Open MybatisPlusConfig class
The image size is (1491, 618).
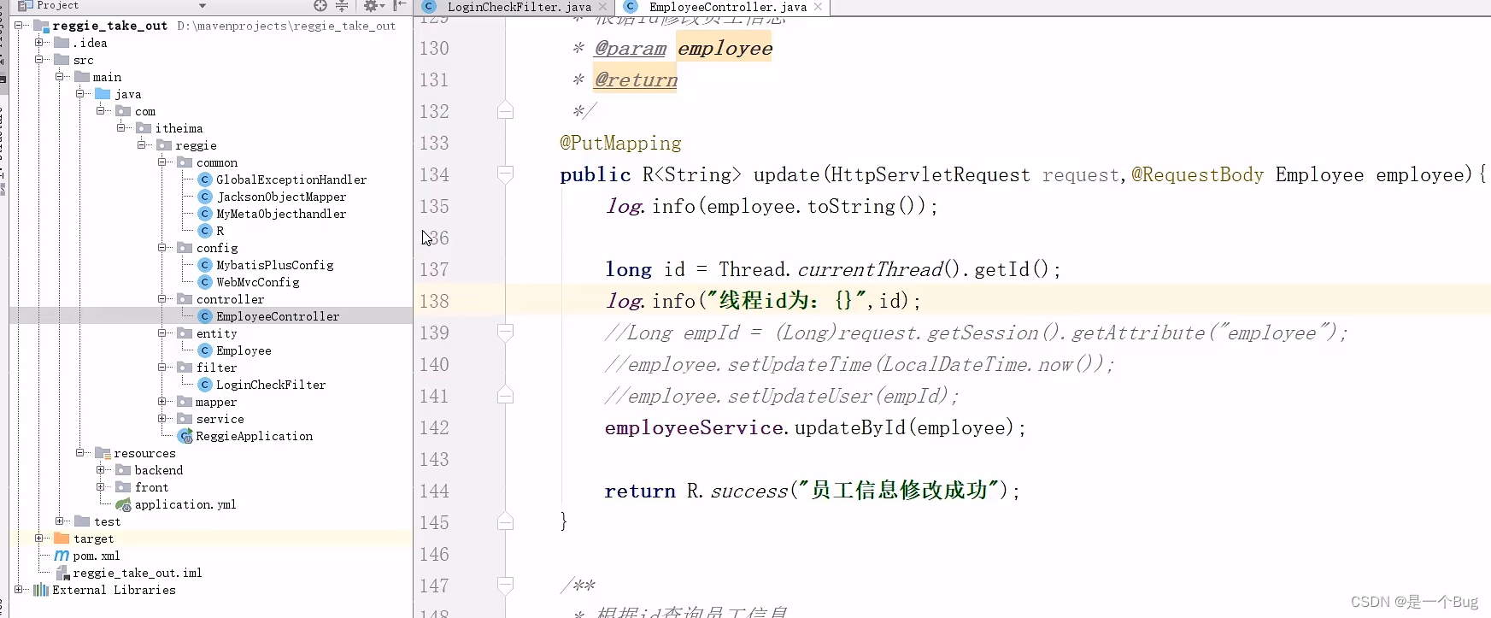click(274, 265)
